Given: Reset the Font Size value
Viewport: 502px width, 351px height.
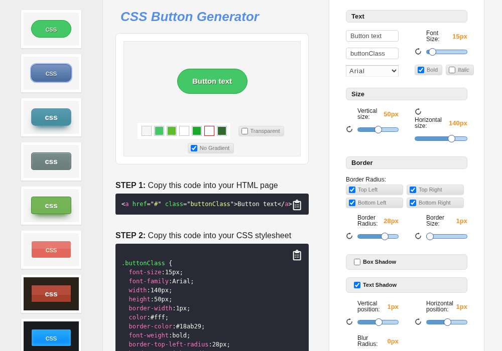Looking at the screenshot, I should (x=418, y=52).
